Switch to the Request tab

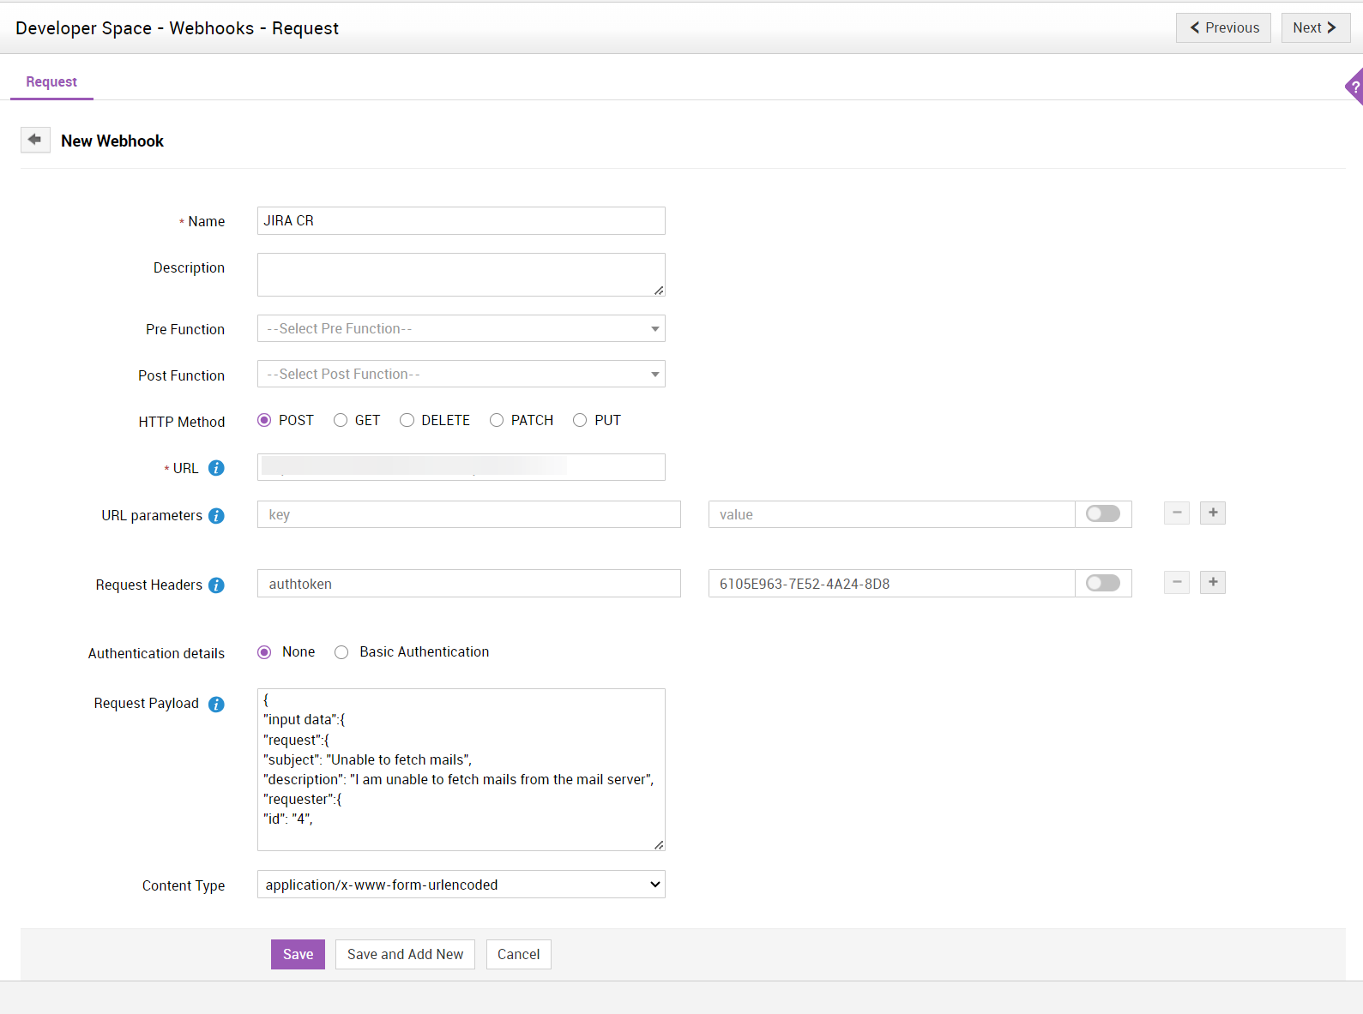point(51,81)
